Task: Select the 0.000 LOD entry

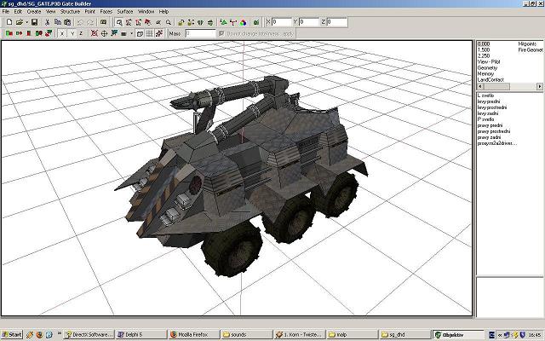Action: pyautogui.click(x=484, y=43)
